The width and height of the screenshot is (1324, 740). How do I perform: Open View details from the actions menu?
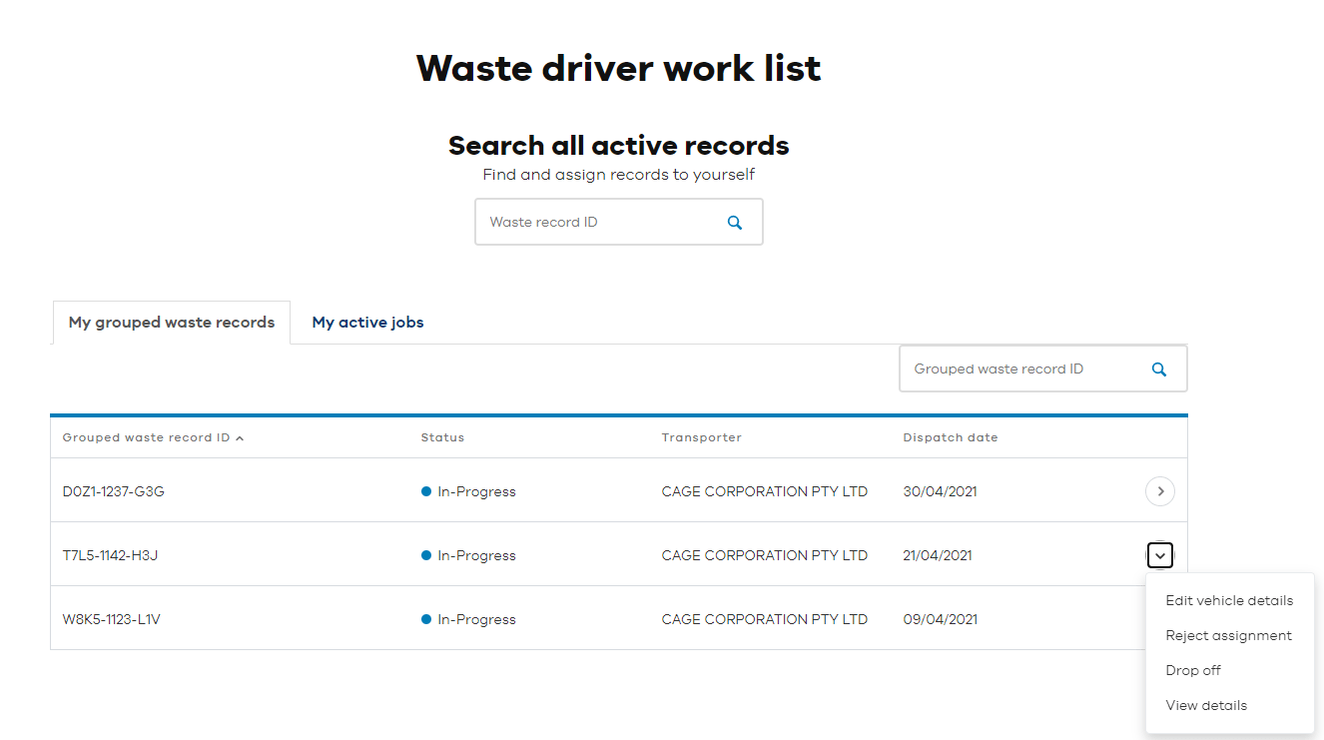pyautogui.click(x=1206, y=705)
